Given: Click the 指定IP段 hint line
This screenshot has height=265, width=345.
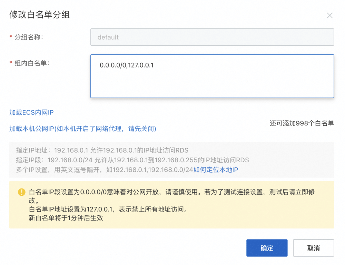Looking at the screenshot, I should point(132,160).
